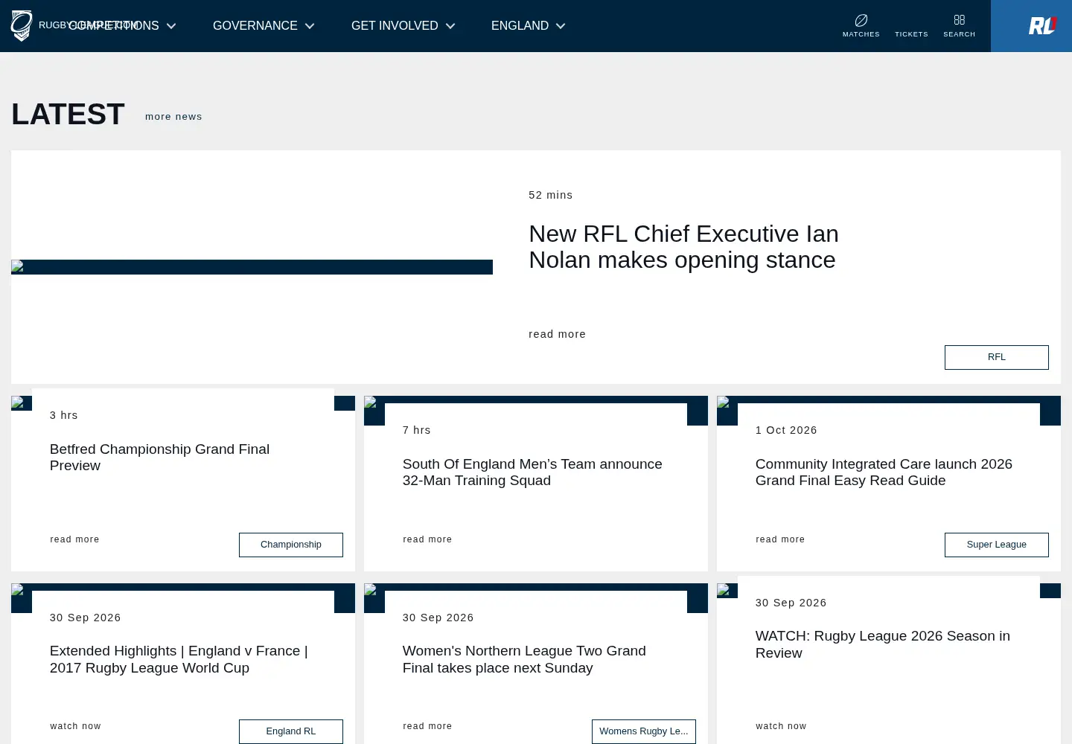Open the Ian Nolan Chief Executive headline
Viewport: 1072px width, 744px height.
pyautogui.click(x=683, y=247)
